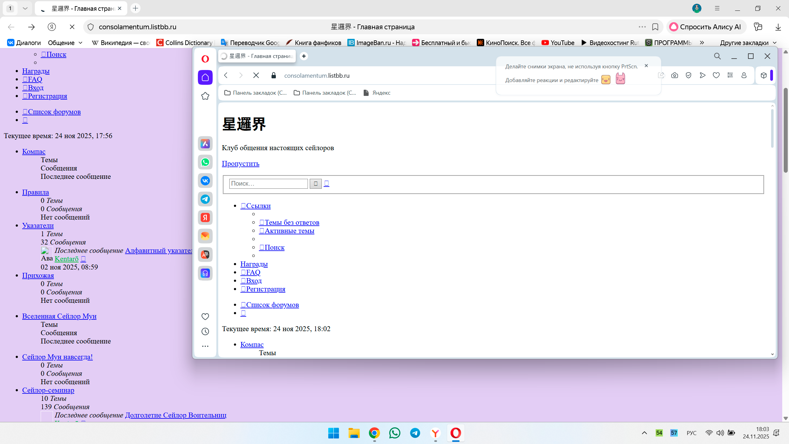The width and height of the screenshot is (789, 444).
Task: Click the Opera snapshot camera icon
Action: coord(675,76)
